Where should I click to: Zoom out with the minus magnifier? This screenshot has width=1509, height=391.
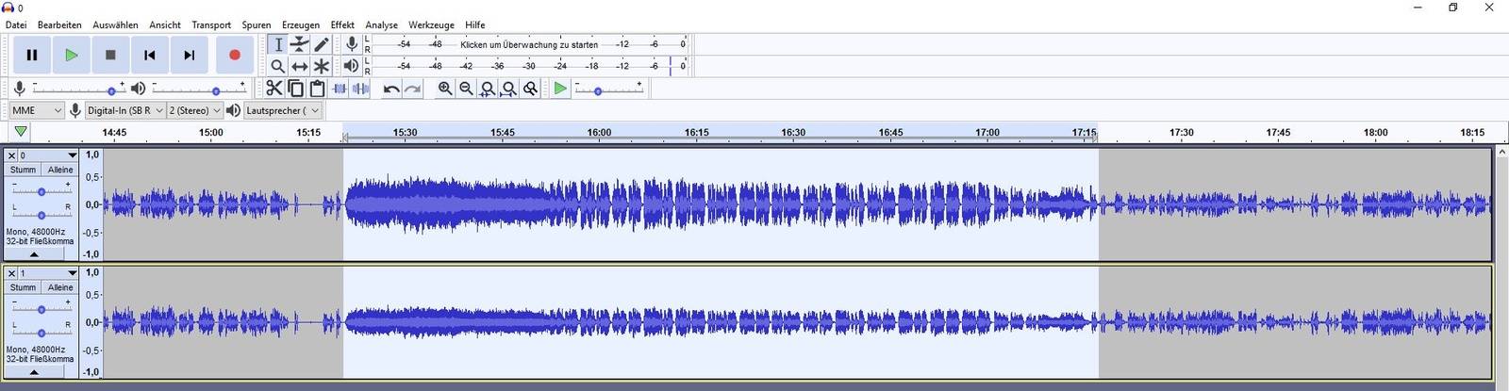pyautogui.click(x=466, y=89)
